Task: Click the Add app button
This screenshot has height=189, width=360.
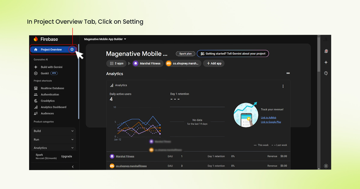Action: click(x=214, y=63)
